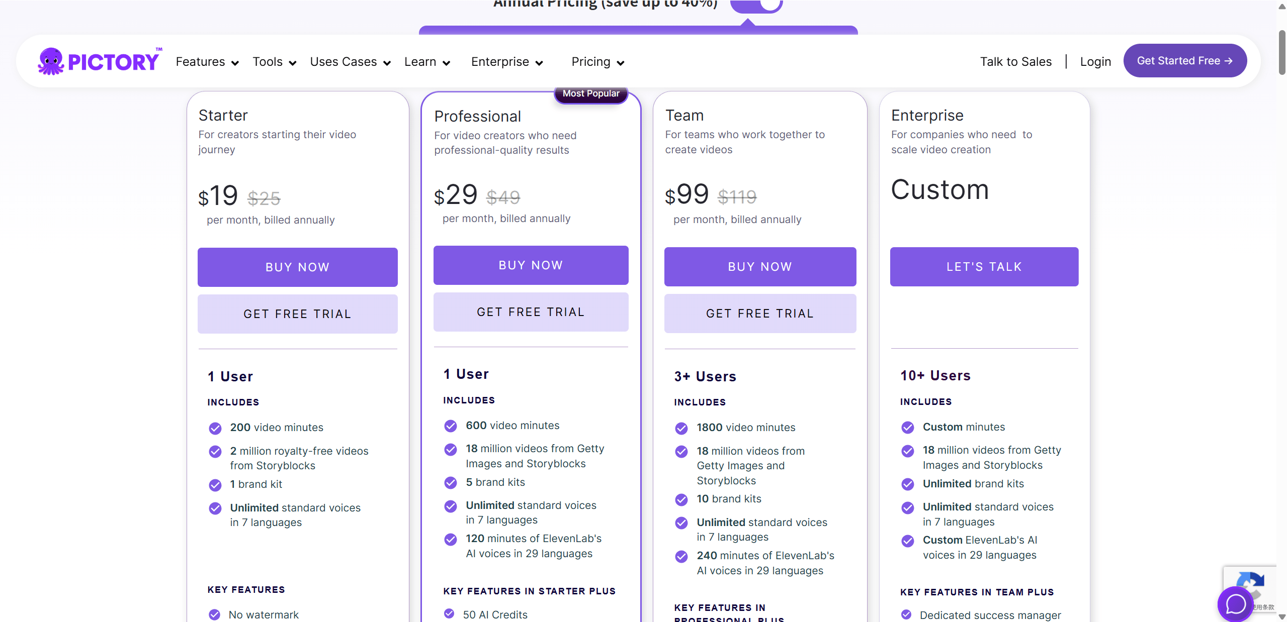The width and height of the screenshot is (1287, 622).
Task: Buy Now on the Starter plan
Action: tap(297, 267)
